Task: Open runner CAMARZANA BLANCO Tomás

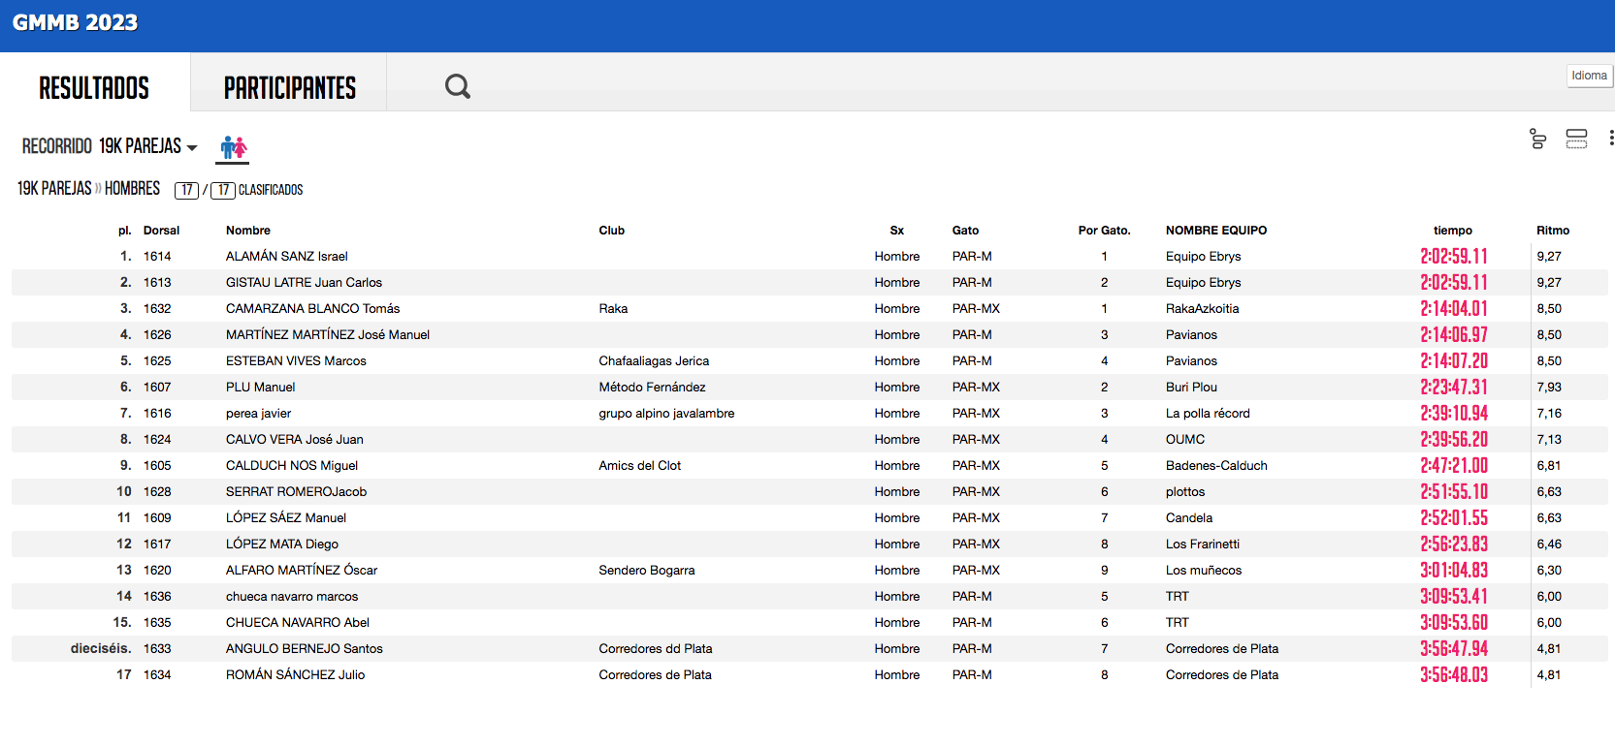Action: (312, 309)
